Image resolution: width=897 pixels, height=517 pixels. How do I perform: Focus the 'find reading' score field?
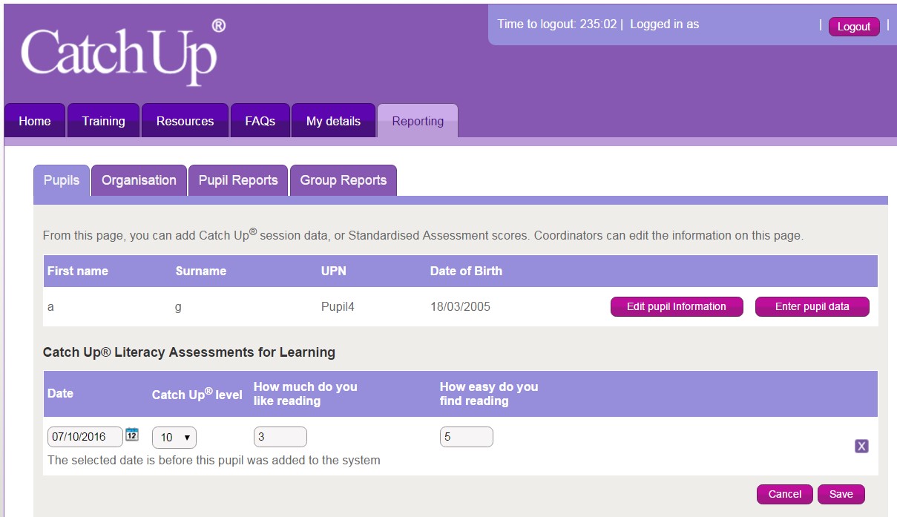[x=467, y=437]
